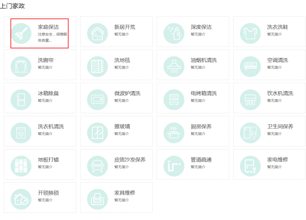The image size is (306, 220).
Task: Click the microwave icon for 微波炉清洗
Action: pyautogui.click(x=97, y=100)
